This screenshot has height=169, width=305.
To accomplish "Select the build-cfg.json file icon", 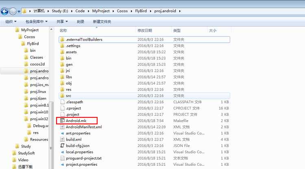I will click(62, 145).
